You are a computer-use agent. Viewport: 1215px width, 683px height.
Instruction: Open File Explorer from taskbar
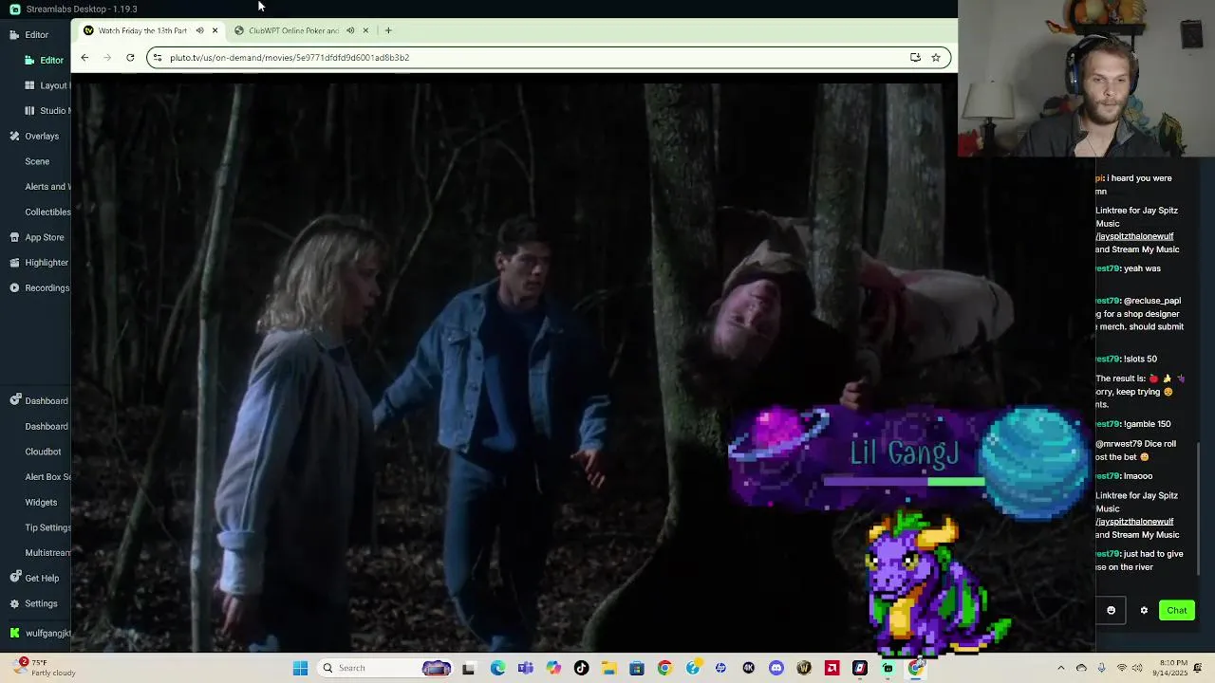pyautogui.click(x=608, y=668)
